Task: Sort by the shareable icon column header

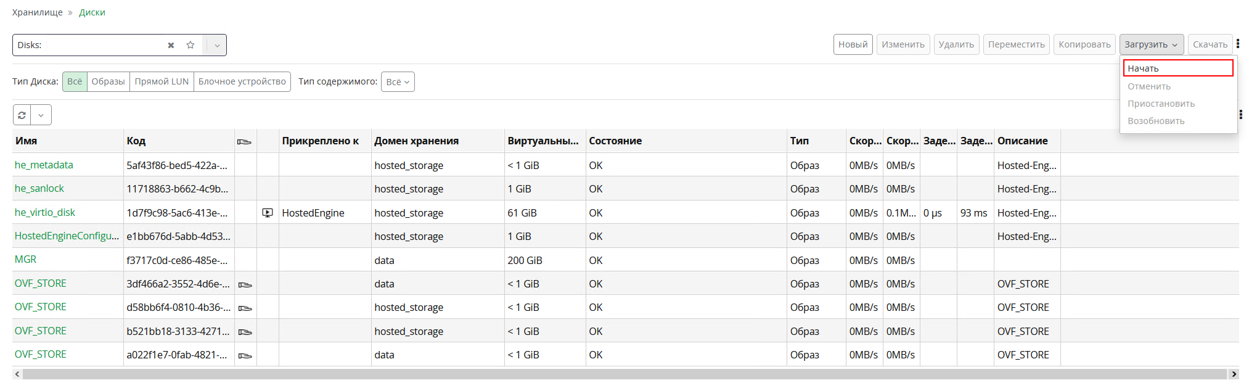Action: pyautogui.click(x=245, y=141)
